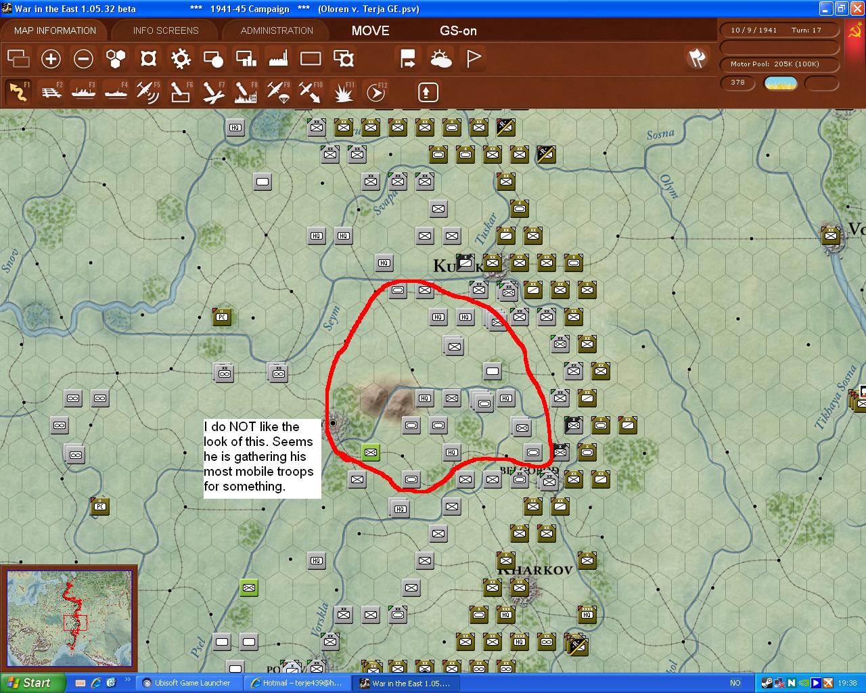Toggle the hex grid display icon
Image resolution: width=866 pixels, height=693 pixels.
[116, 59]
